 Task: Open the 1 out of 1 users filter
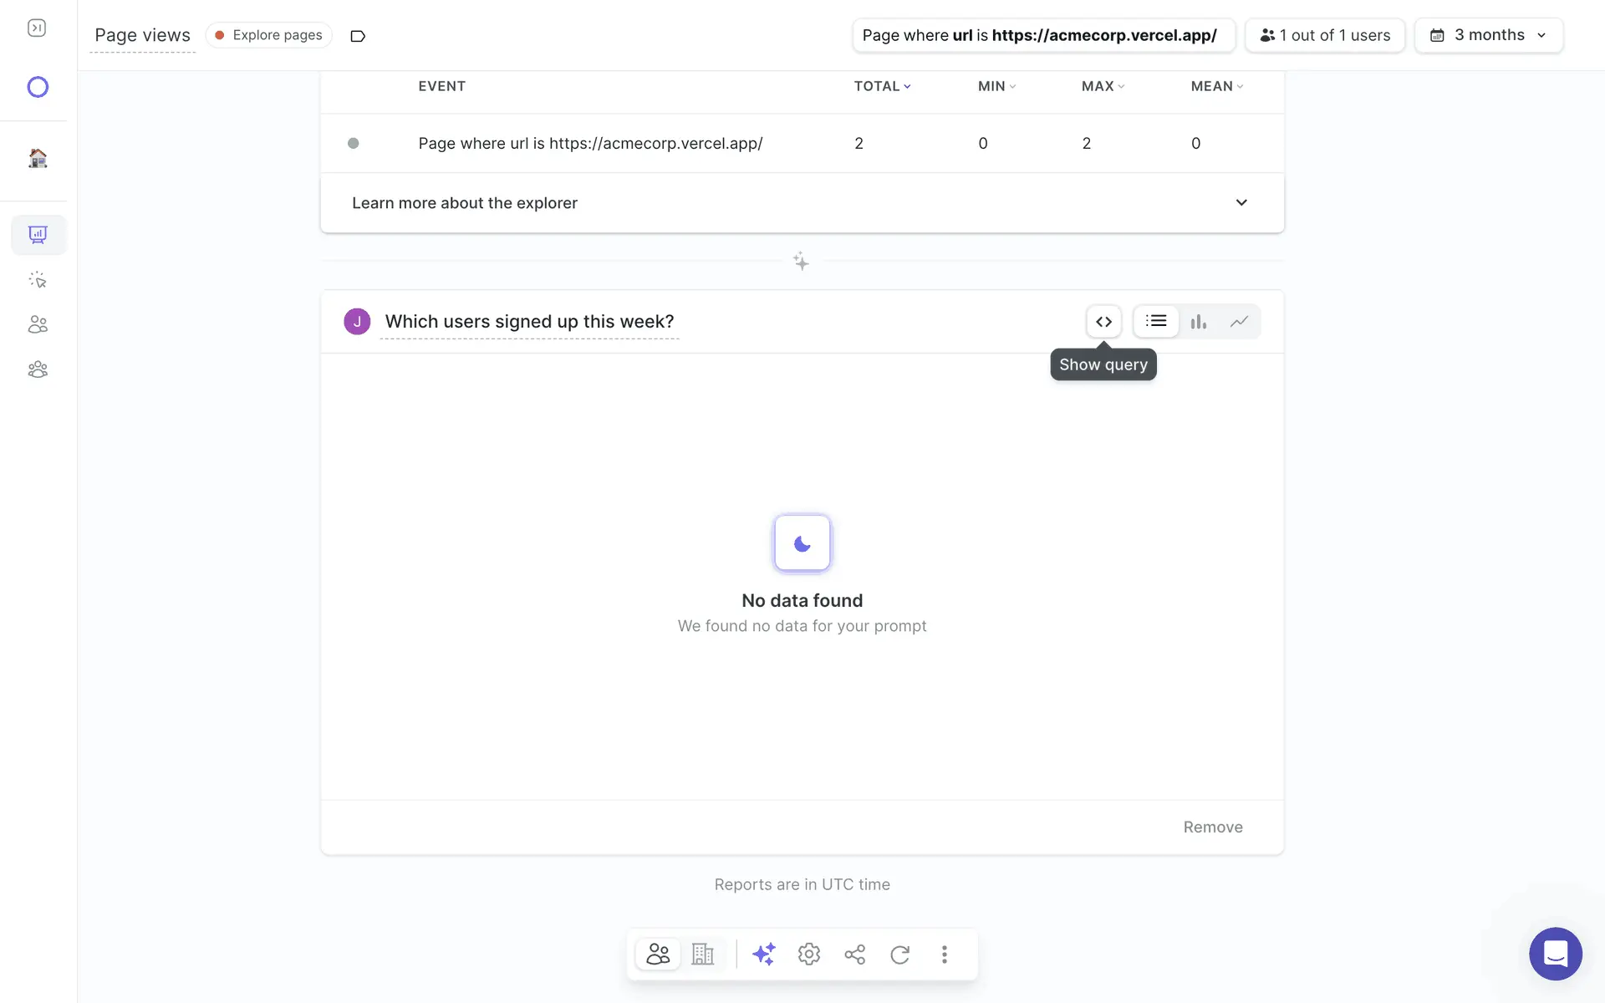coord(1325,35)
